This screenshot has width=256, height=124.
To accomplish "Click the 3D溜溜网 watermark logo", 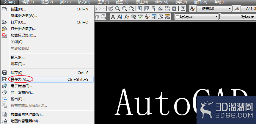I will [x=226, y=110].
